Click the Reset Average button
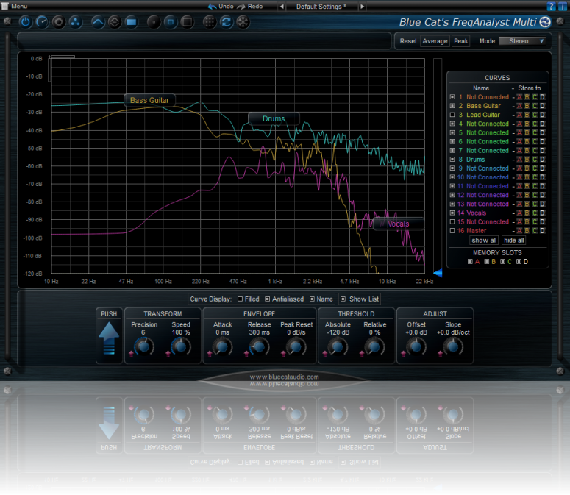This screenshot has width=570, height=495. pos(434,41)
